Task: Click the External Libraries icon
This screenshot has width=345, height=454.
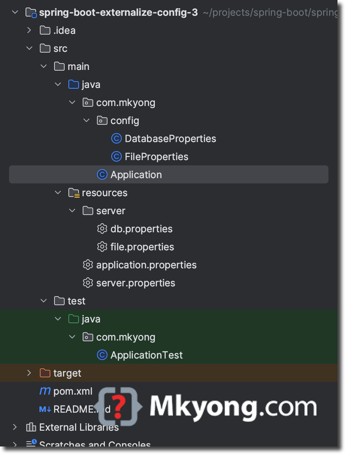Action: coord(30,427)
